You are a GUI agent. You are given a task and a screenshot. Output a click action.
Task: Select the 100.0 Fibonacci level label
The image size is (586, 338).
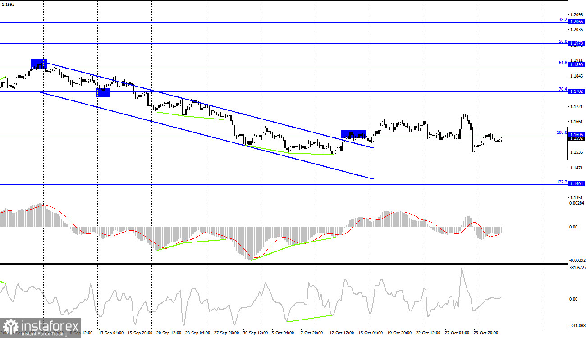pyautogui.click(x=562, y=132)
